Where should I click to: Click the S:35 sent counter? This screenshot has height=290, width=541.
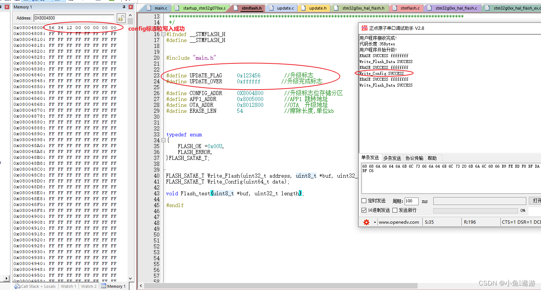(429, 222)
